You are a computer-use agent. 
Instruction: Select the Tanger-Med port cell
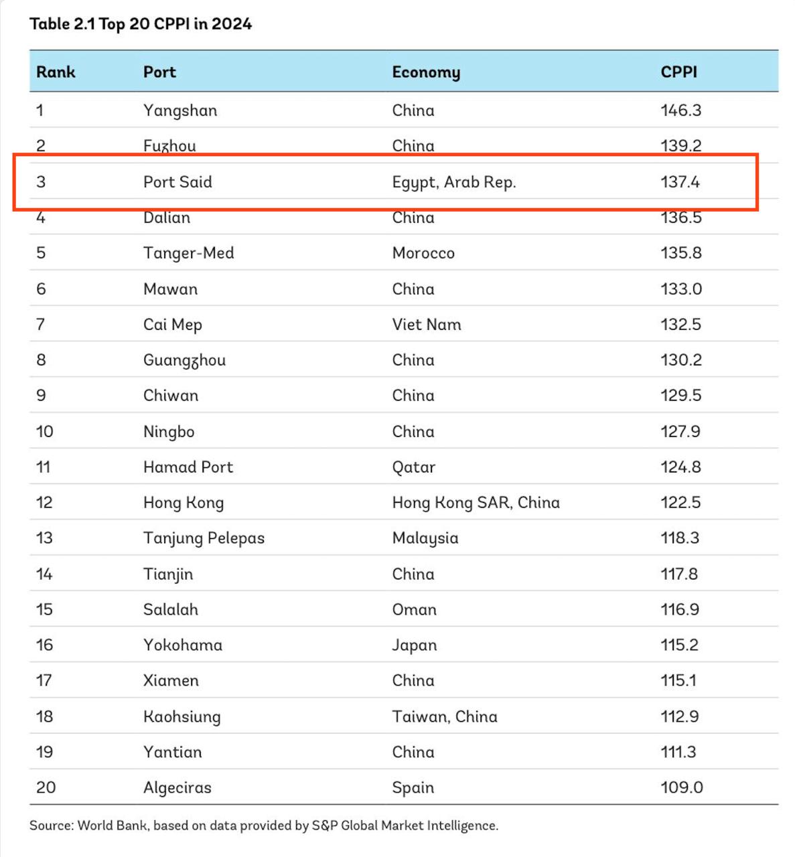coord(188,253)
